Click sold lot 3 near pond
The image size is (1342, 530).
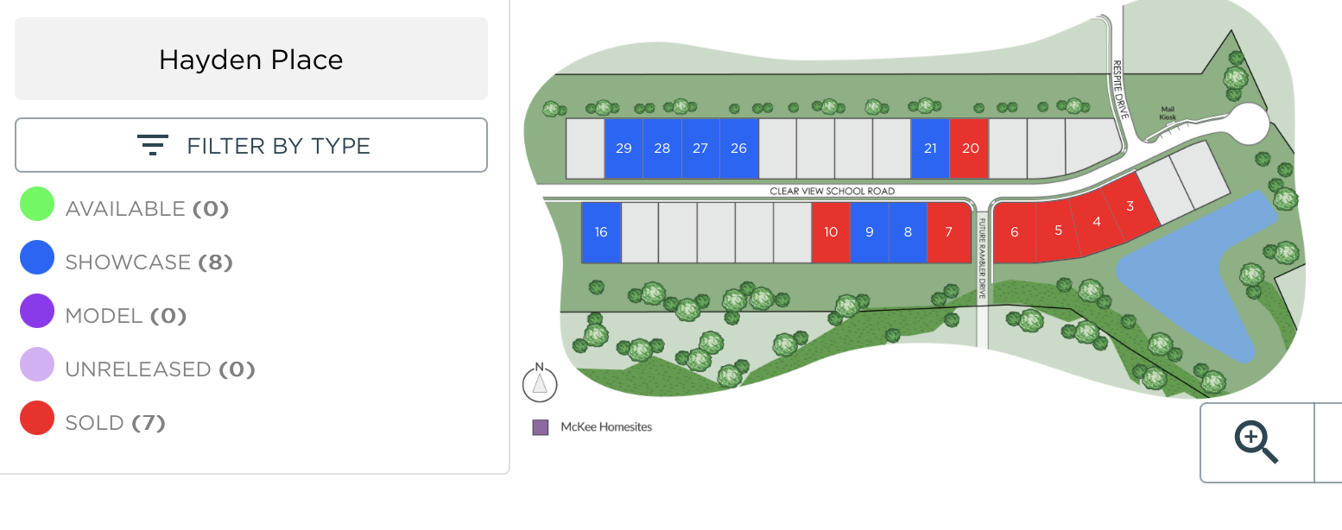coord(1129,207)
